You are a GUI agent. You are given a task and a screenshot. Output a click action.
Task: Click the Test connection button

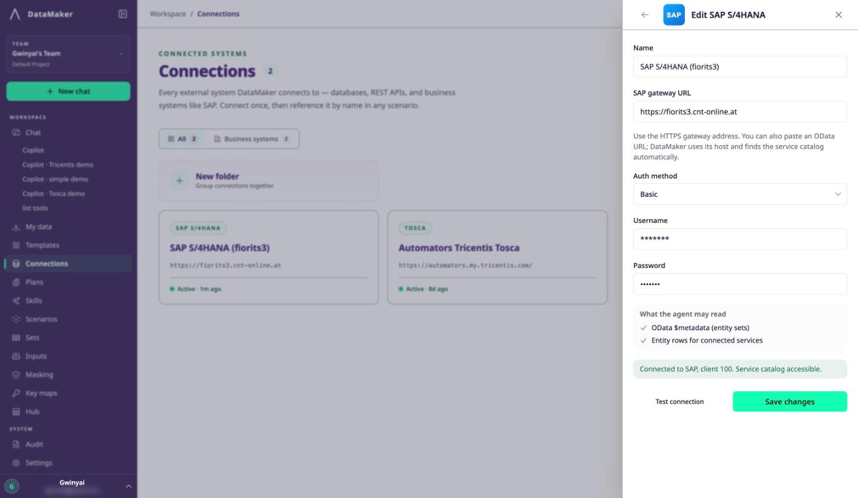680,402
